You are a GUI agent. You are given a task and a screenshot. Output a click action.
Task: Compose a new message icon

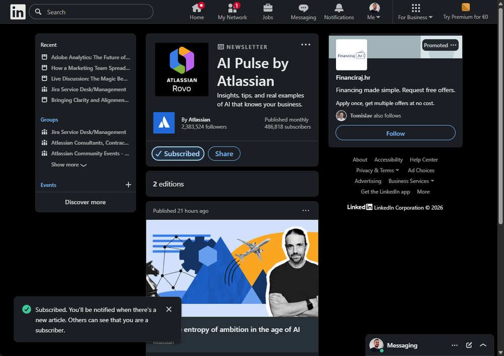click(x=469, y=345)
